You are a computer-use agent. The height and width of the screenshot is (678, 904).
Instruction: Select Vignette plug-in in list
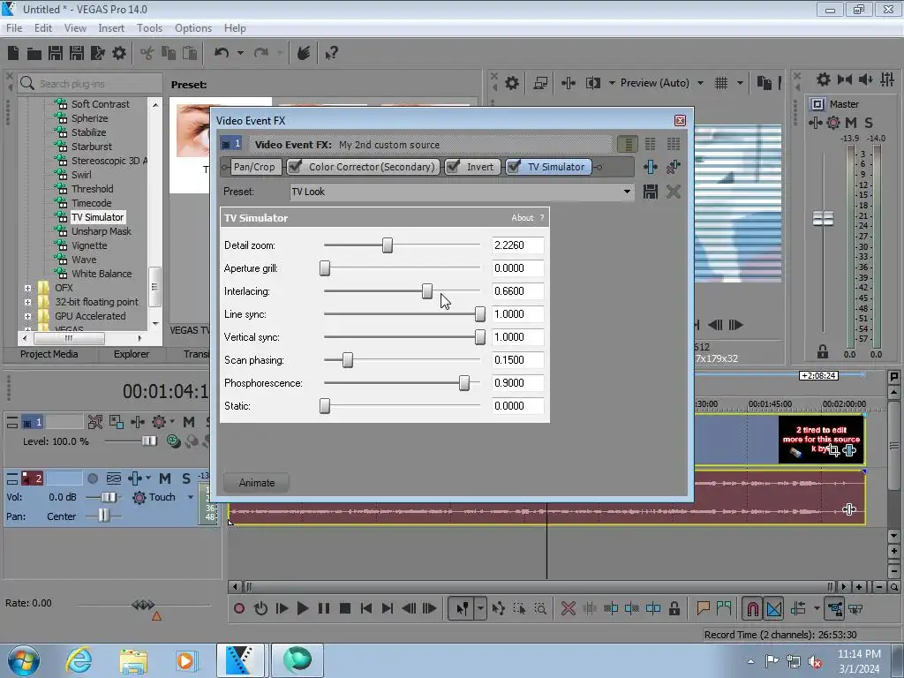89,245
